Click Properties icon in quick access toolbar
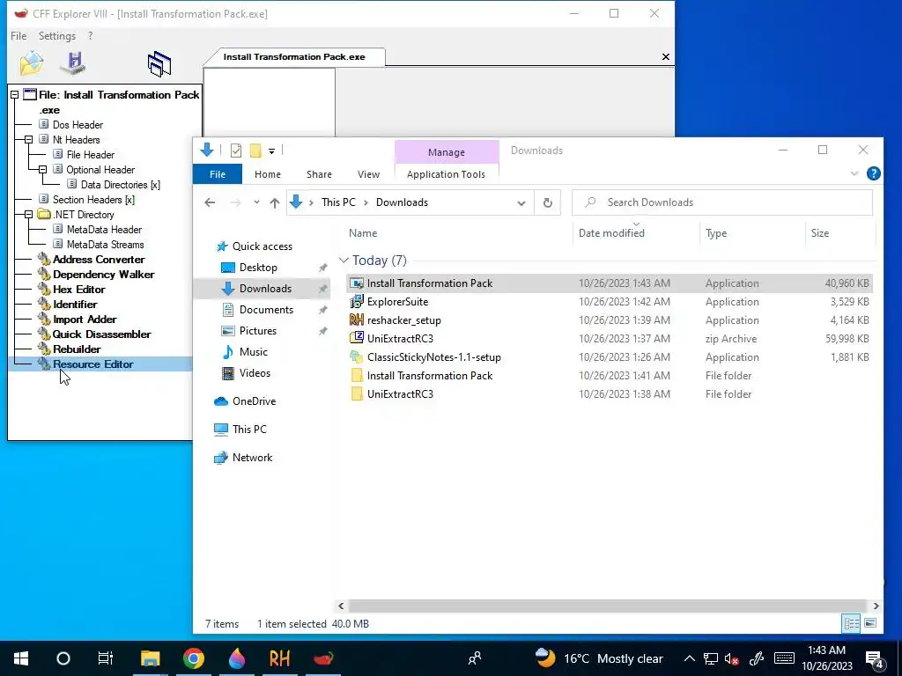The width and height of the screenshot is (902, 676). (x=236, y=151)
